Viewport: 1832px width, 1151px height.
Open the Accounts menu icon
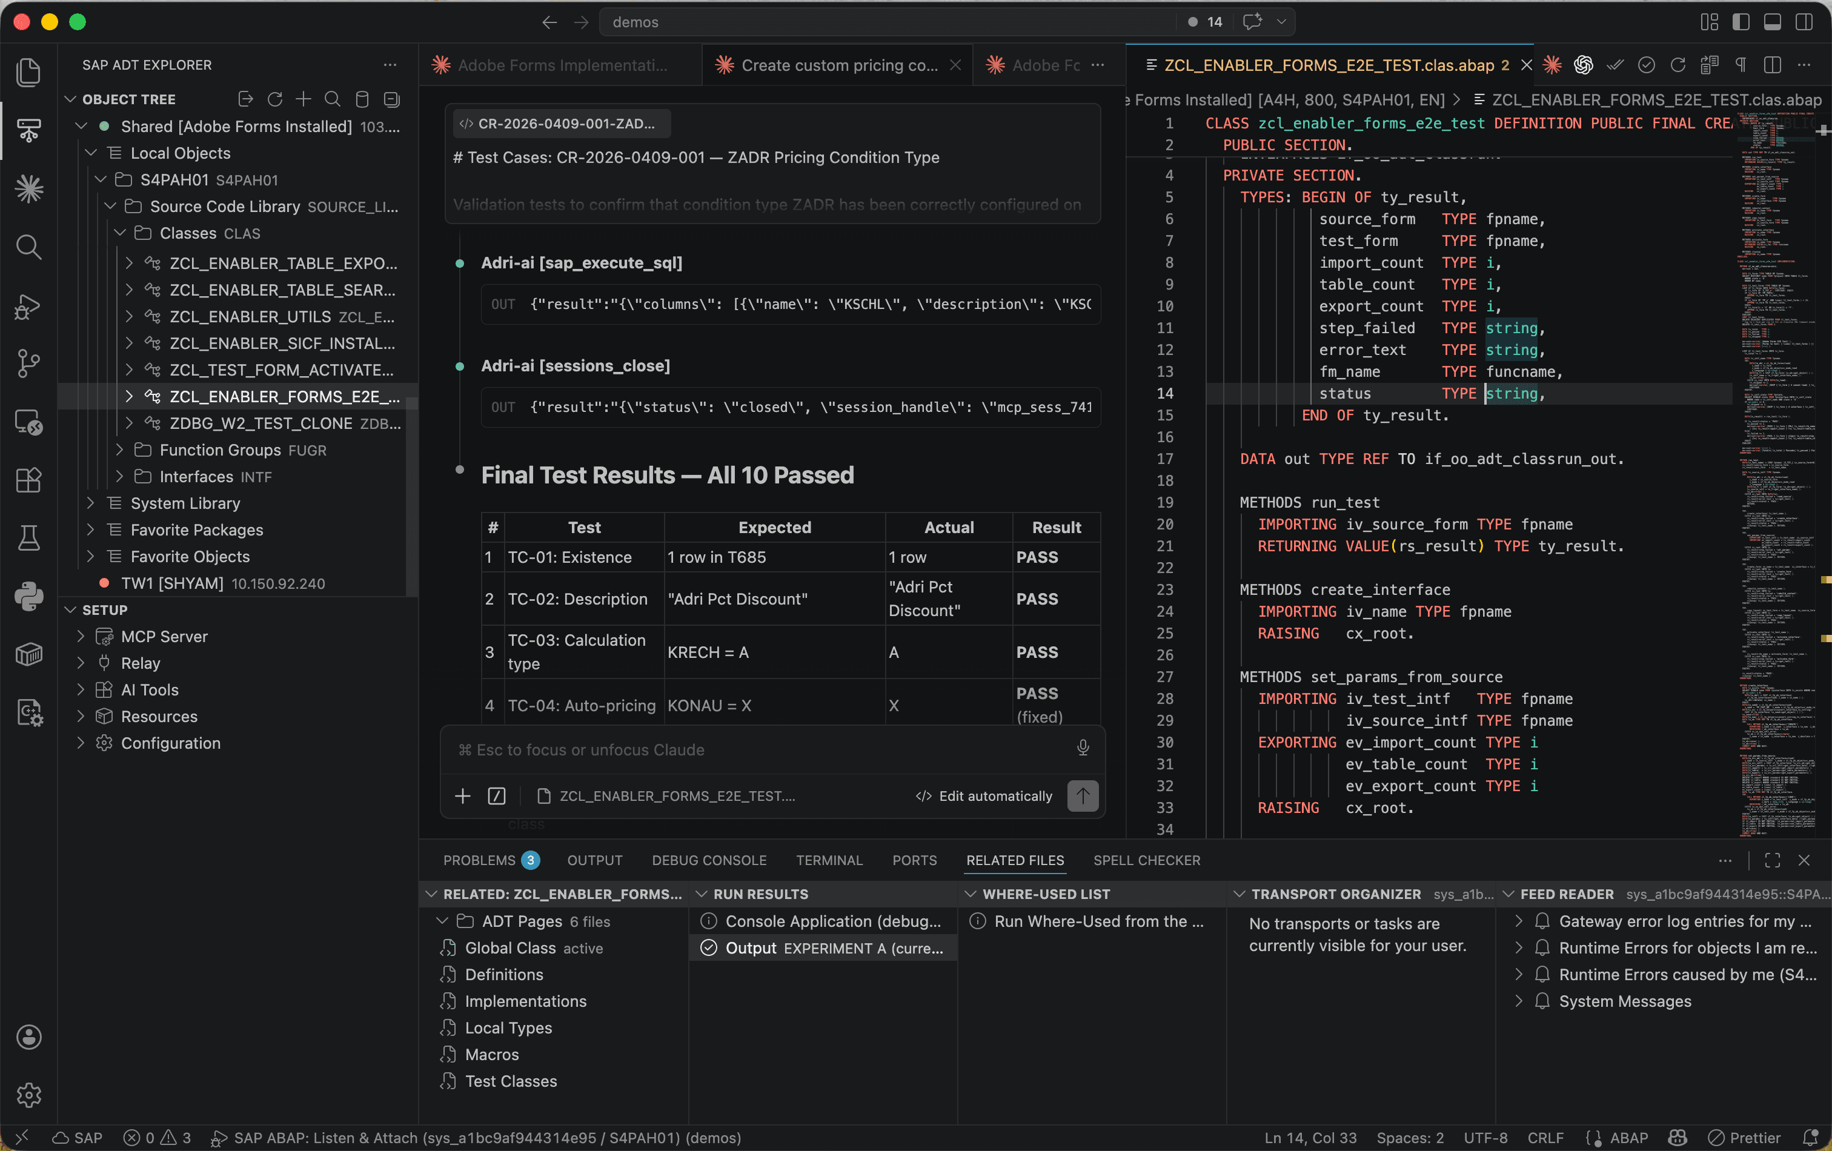point(28,1037)
